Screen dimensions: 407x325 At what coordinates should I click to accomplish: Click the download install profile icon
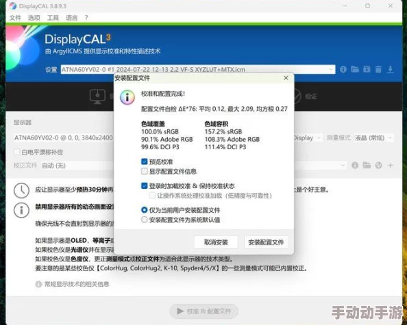click(390, 69)
